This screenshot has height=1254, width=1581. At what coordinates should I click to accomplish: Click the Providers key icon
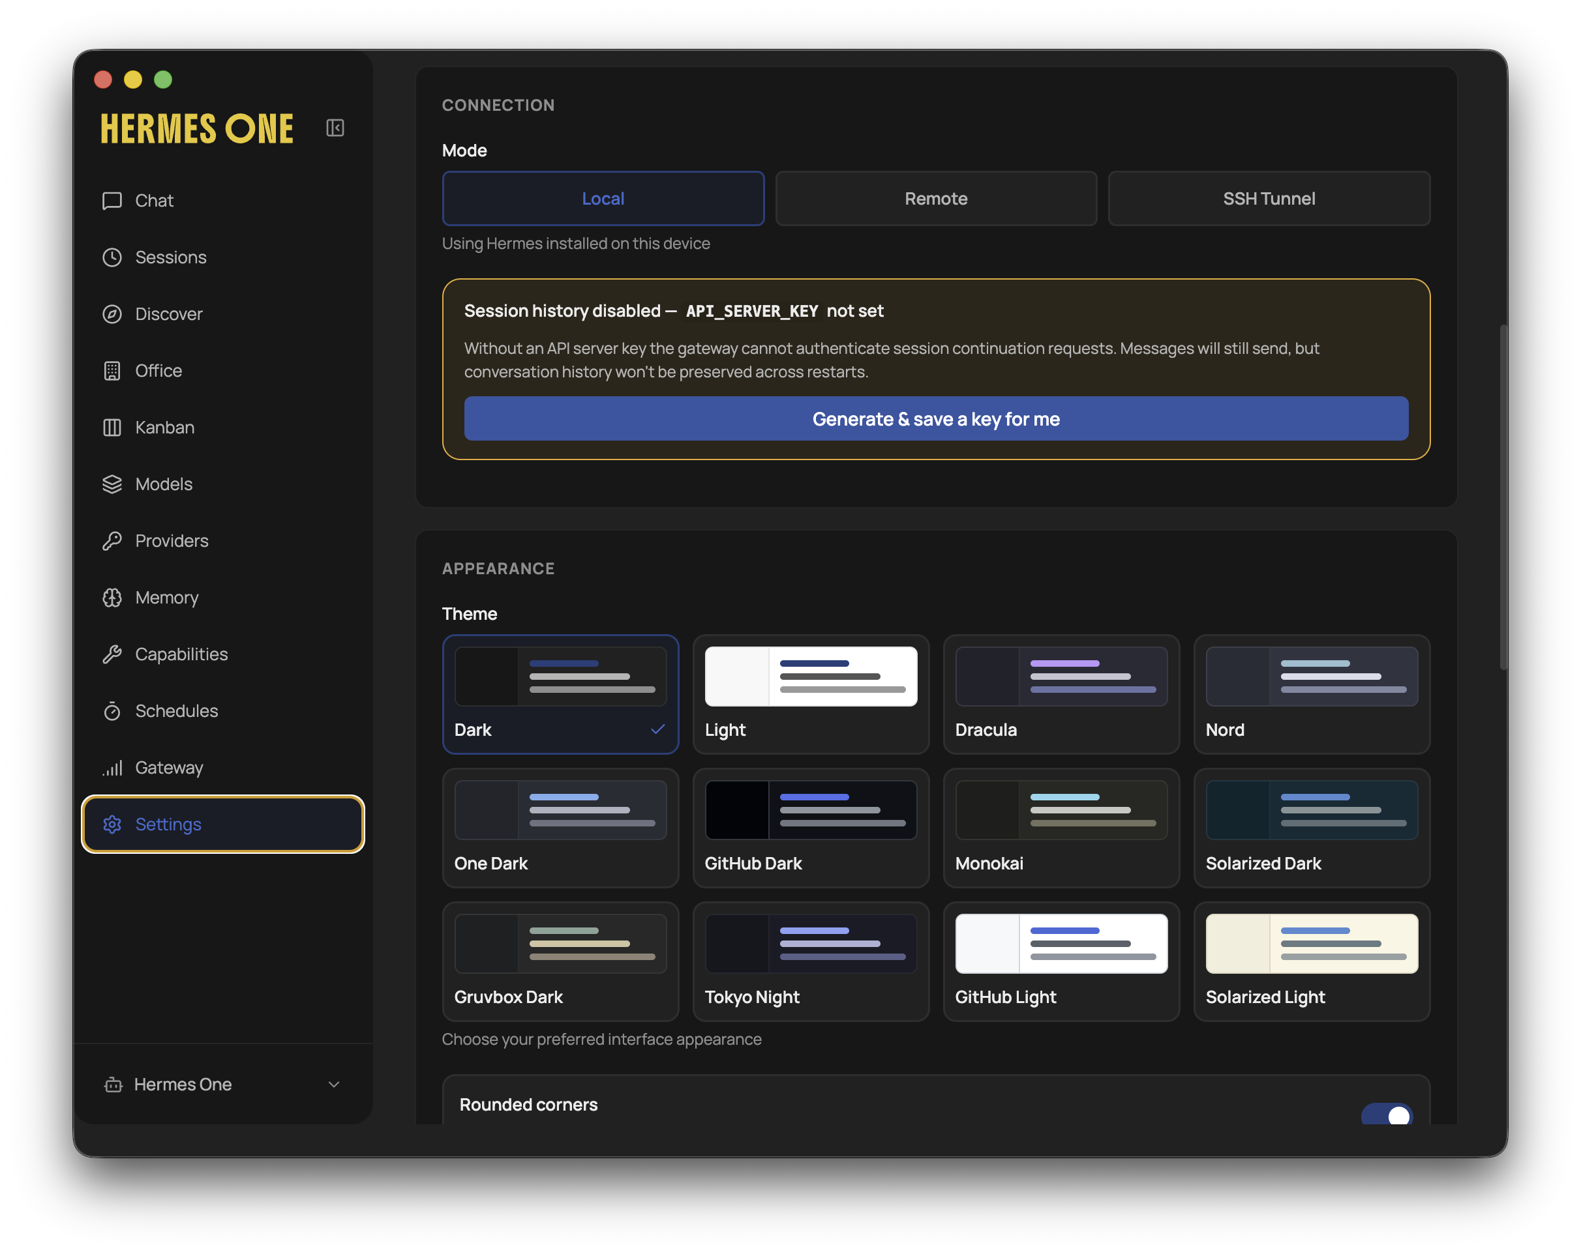coord(112,541)
